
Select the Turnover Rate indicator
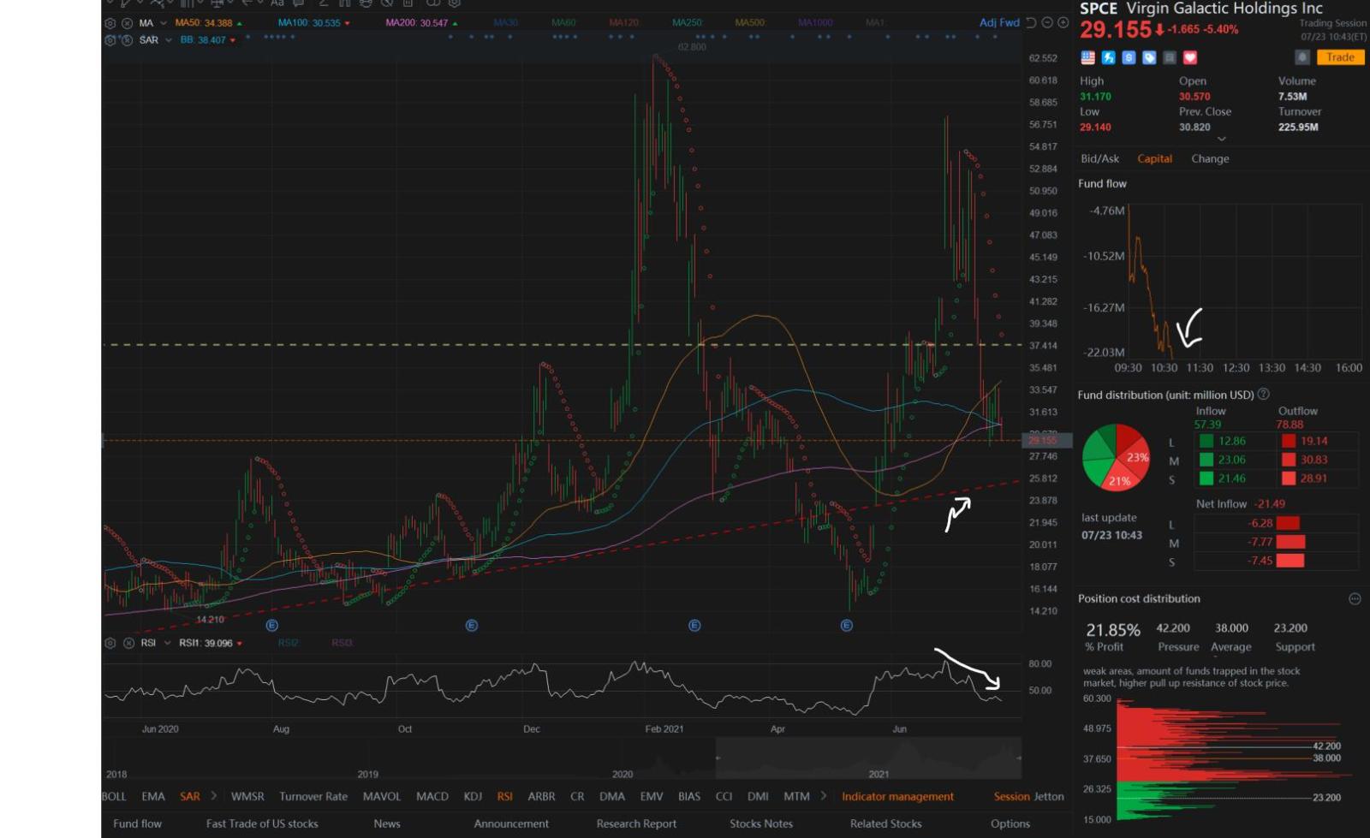click(313, 796)
